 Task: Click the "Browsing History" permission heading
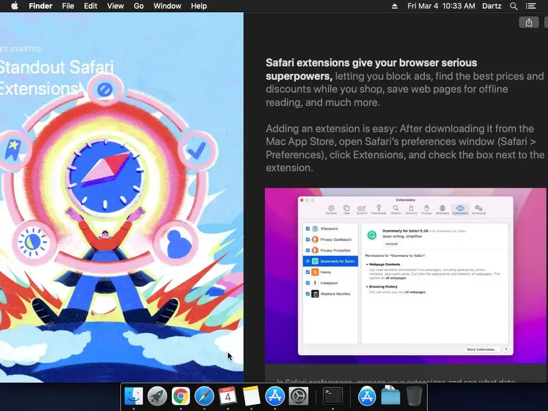(383, 287)
